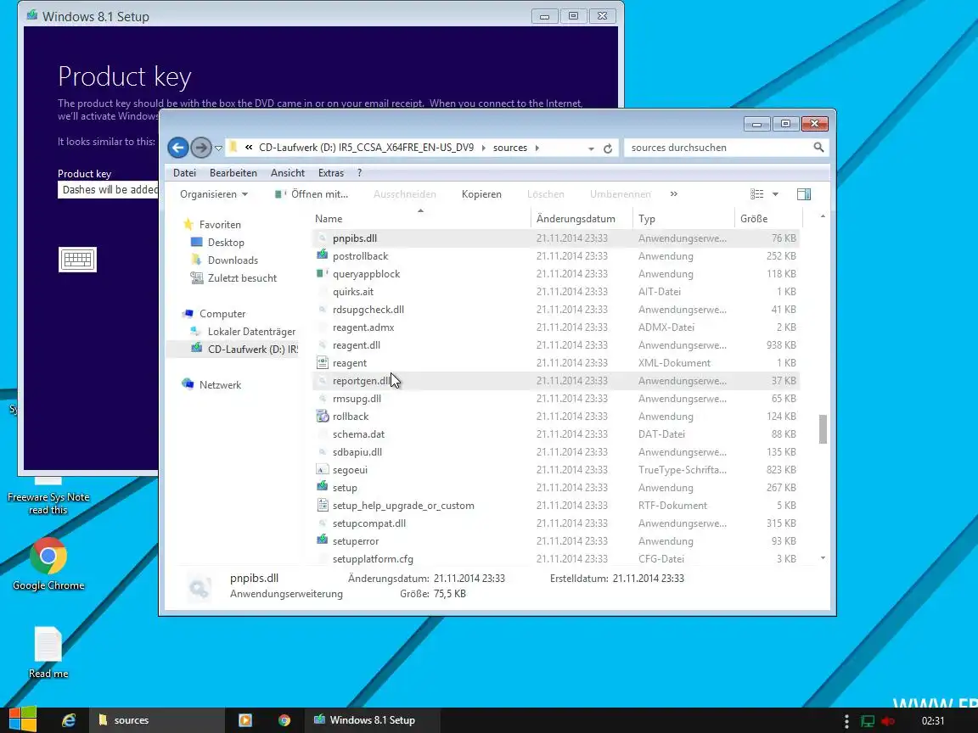
Task: Sort by the Änderungsdatum column header
Action: [582, 219]
